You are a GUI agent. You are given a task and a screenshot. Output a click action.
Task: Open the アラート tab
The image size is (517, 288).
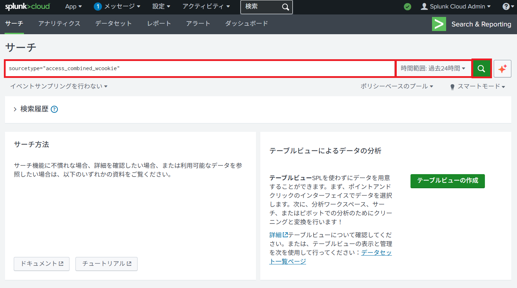pos(198,24)
